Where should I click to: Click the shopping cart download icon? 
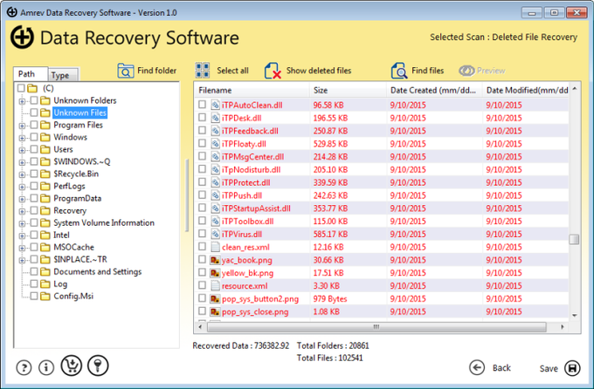pyautogui.click(x=72, y=365)
